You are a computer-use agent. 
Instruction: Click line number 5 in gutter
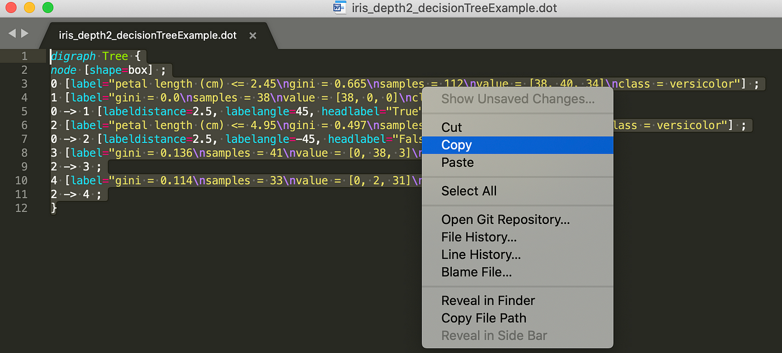click(x=24, y=111)
